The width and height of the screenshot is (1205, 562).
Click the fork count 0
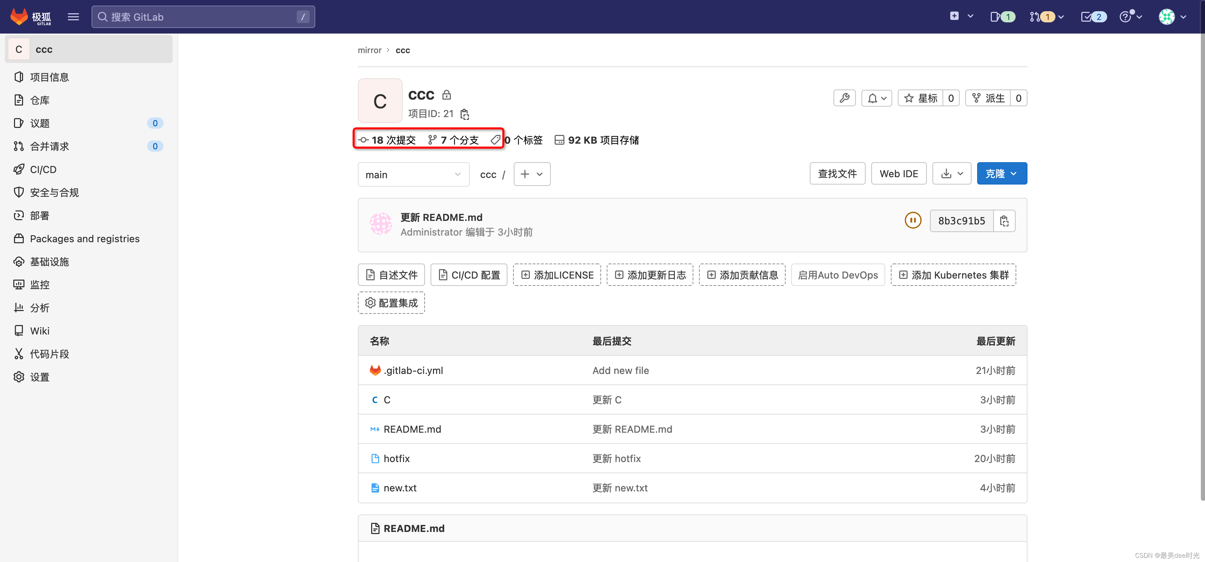(1018, 98)
